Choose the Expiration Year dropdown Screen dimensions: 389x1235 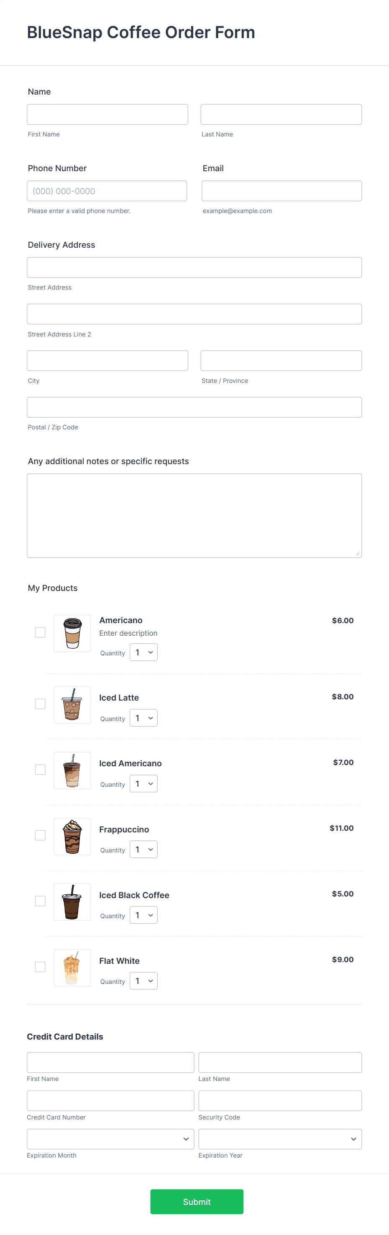tap(280, 1139)
